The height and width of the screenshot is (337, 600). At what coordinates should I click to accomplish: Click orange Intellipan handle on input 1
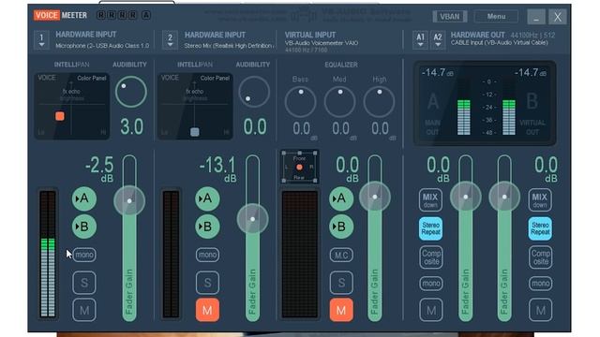[60, 116]
